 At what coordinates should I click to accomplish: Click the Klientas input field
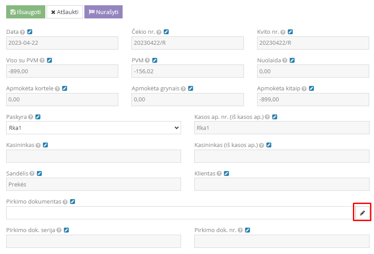click(x=281, y=184)
